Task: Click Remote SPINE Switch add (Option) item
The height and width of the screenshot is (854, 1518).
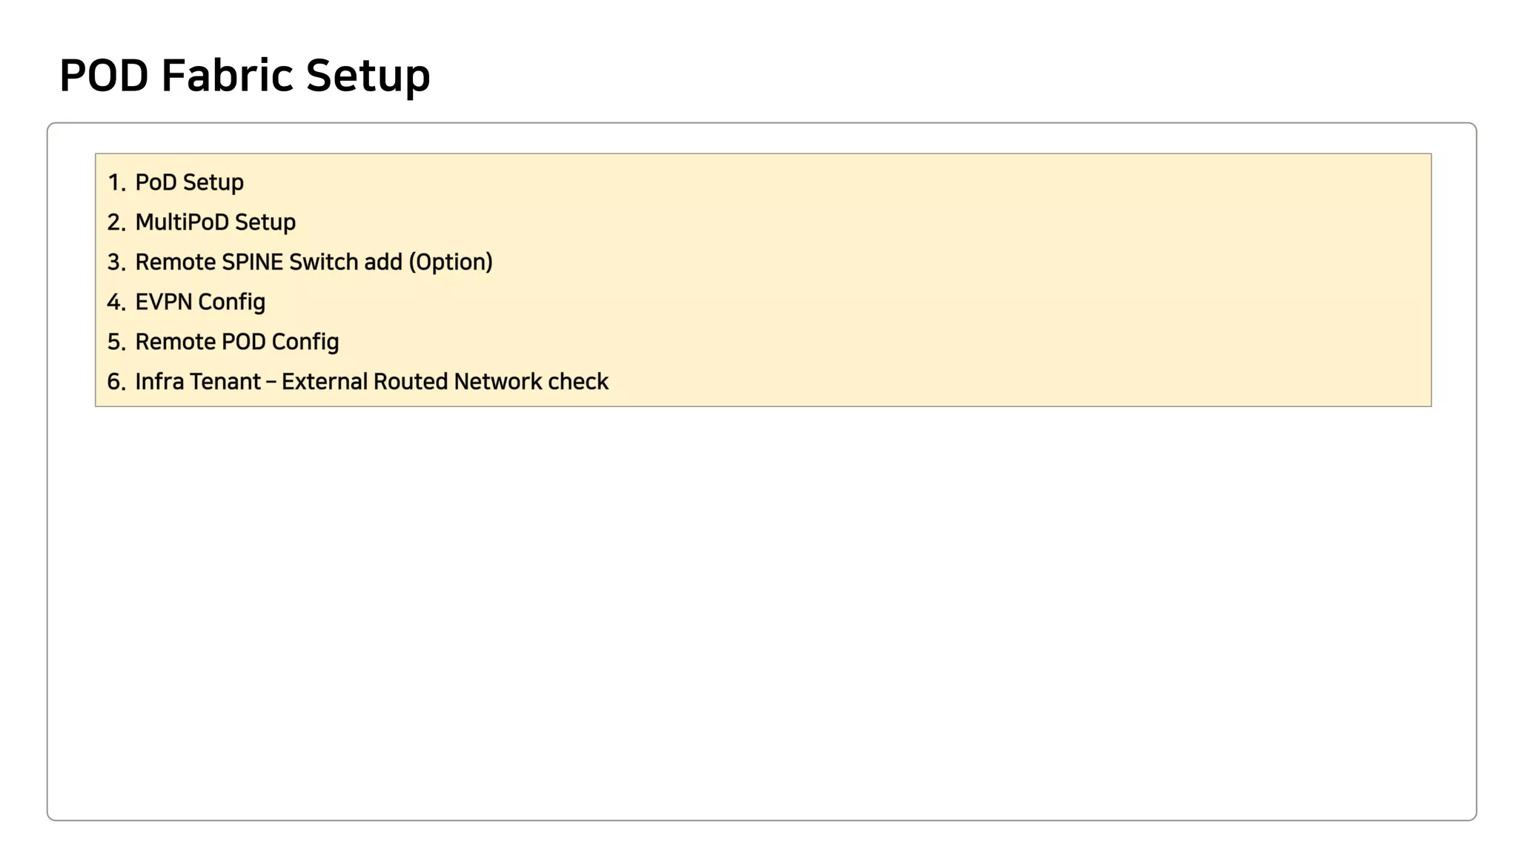Action: point(314,262)
